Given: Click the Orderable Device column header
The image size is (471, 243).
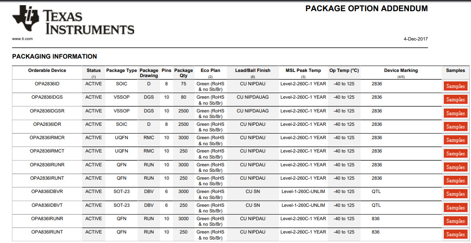Looking at the screenshot, I should (47, 71).
